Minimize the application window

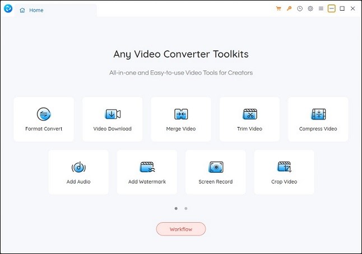pos(332,8)
